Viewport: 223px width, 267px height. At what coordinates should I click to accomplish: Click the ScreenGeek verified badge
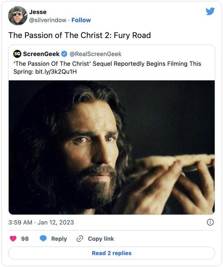tap(64, 54)
